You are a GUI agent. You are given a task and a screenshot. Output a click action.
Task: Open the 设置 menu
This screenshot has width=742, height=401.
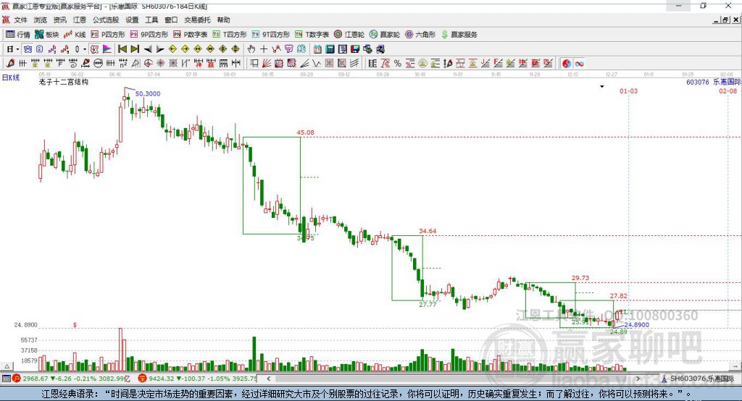pyautogui.click(x=132, y=20)
